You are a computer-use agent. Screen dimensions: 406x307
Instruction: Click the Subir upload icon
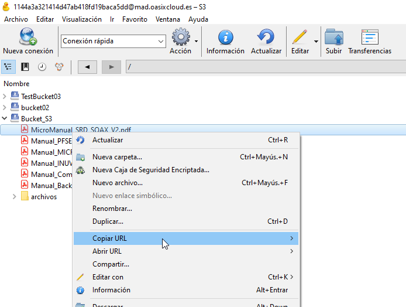(334, 37)
